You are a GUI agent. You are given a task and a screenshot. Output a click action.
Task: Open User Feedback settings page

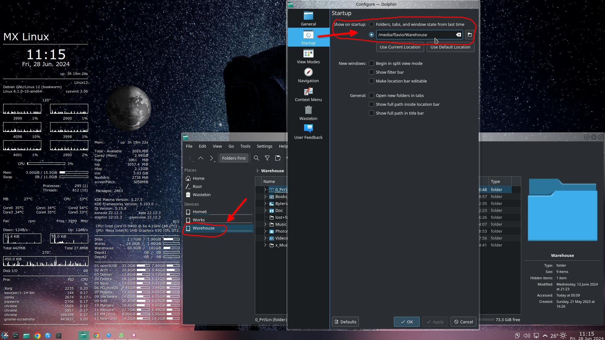point(308,132)
